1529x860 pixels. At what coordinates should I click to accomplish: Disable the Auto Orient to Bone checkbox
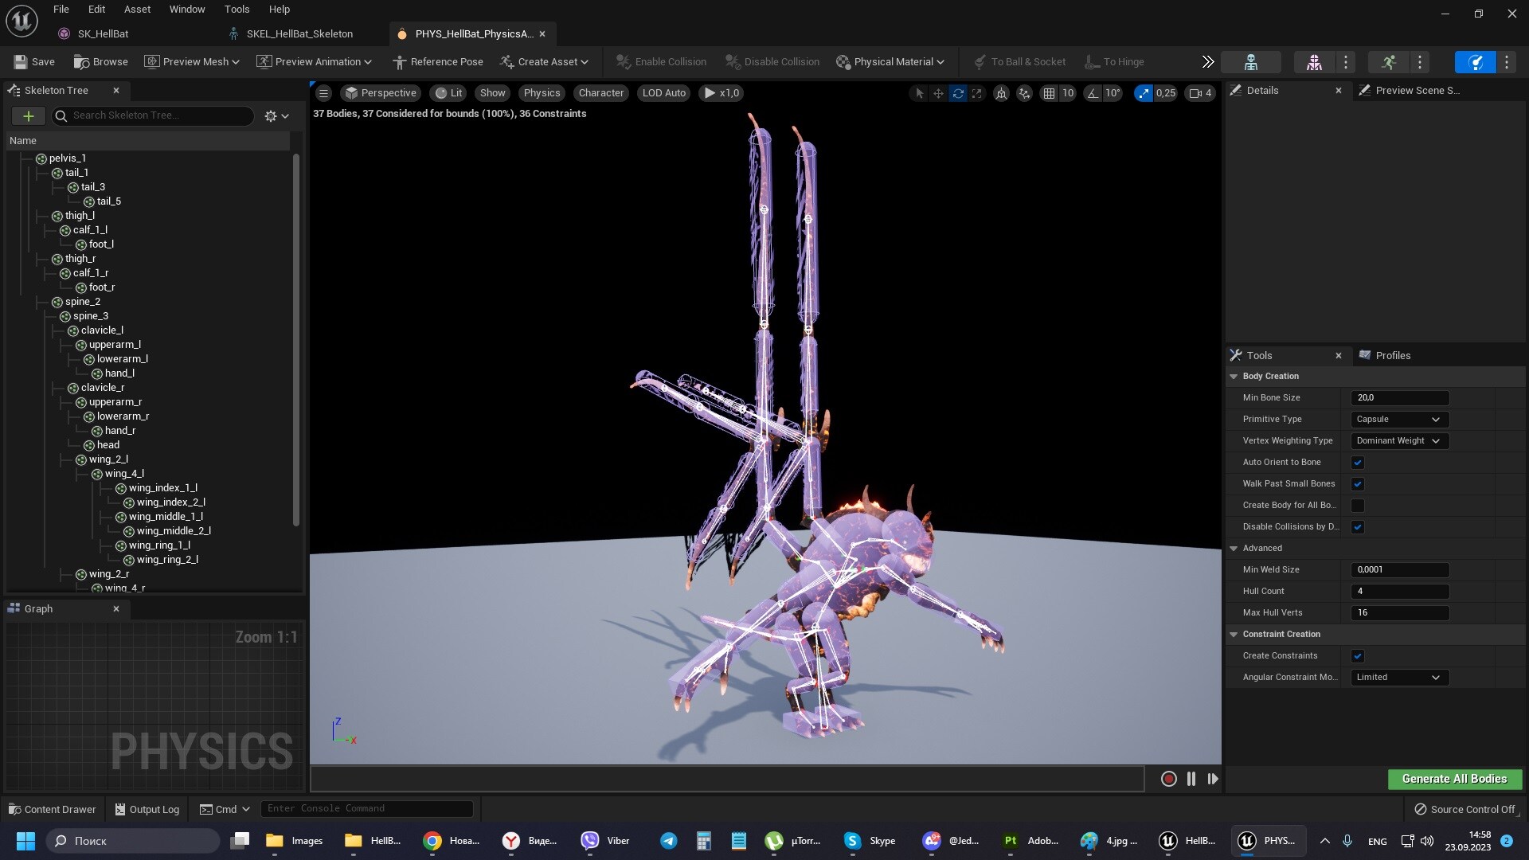point(1359,462)
